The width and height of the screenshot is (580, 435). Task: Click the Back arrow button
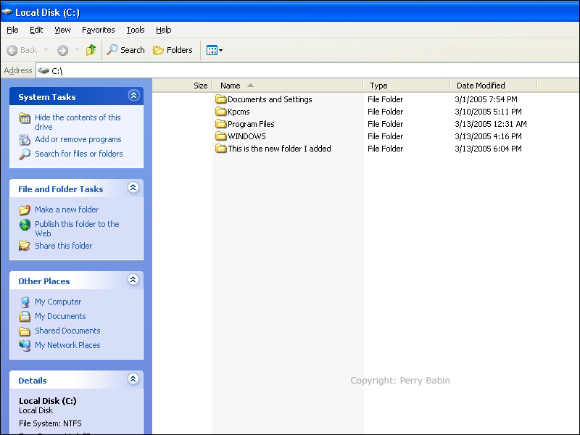(x=22, y=50)
